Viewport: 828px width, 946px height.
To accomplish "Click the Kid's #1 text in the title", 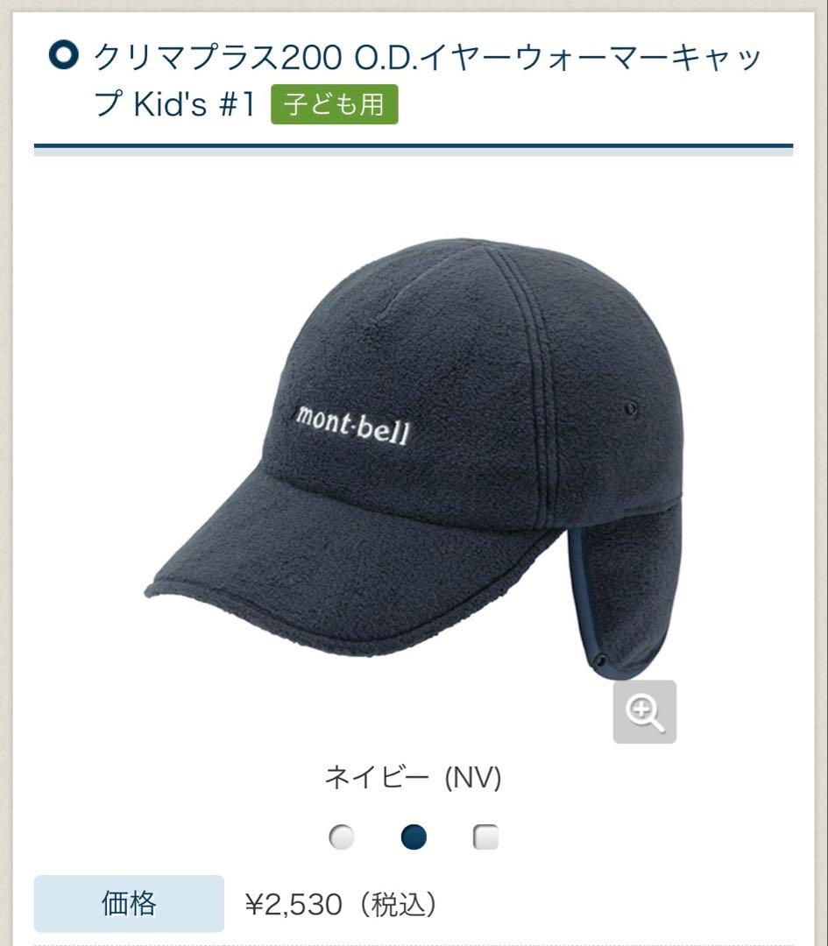I will 195,104.
